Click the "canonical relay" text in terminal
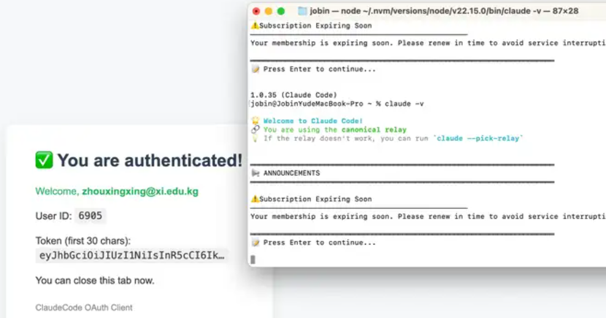Screen dimensions: 606x318 (x=374, y=130)
